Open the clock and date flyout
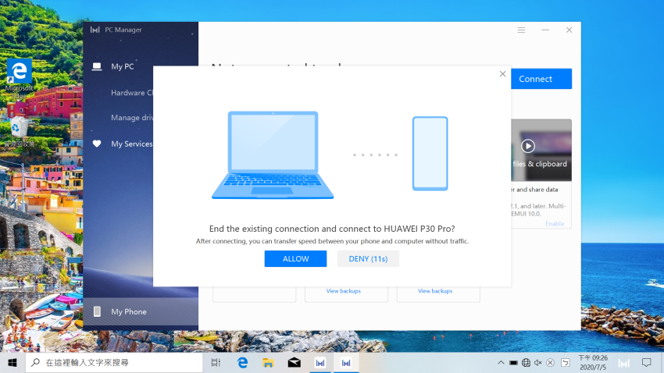 (593, 362)
